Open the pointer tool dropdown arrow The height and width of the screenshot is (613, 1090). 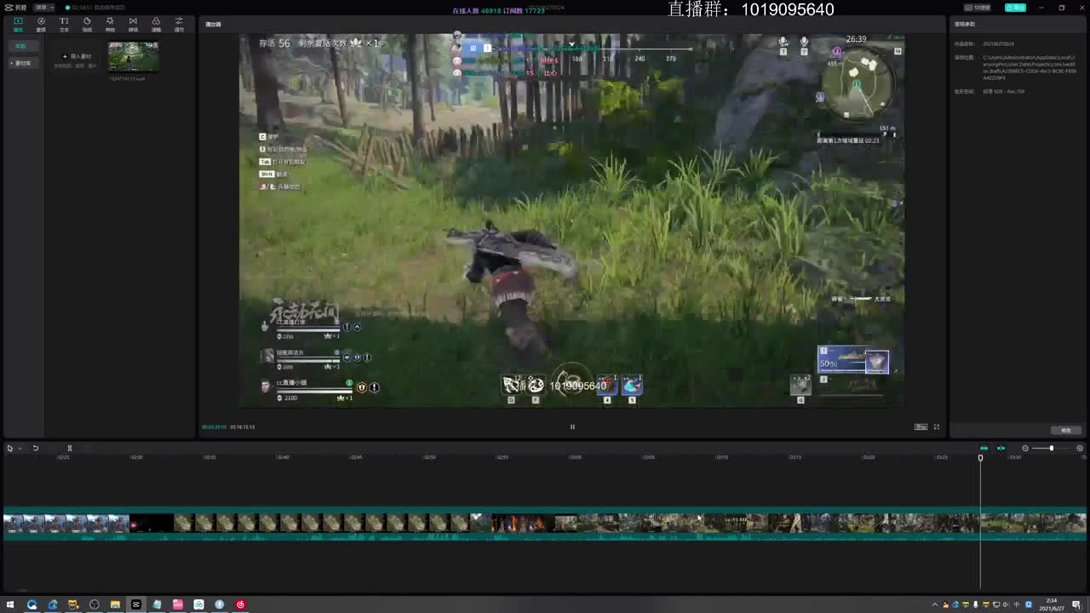[x=20, y=448]
